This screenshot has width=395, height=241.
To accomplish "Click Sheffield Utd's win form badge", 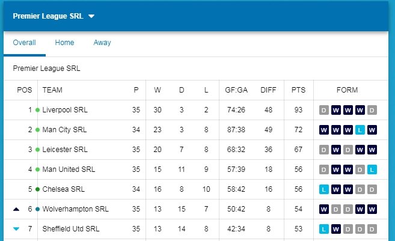I will [336, 229].
